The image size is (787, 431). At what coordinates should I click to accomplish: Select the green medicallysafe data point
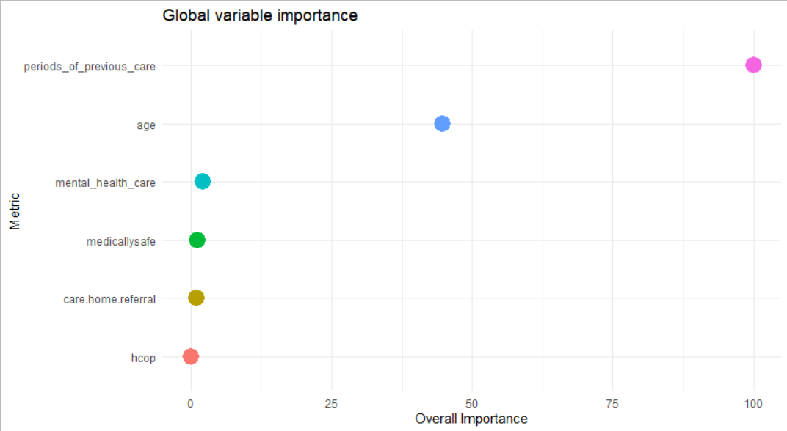pyautogui.click(x=197, y=240)
